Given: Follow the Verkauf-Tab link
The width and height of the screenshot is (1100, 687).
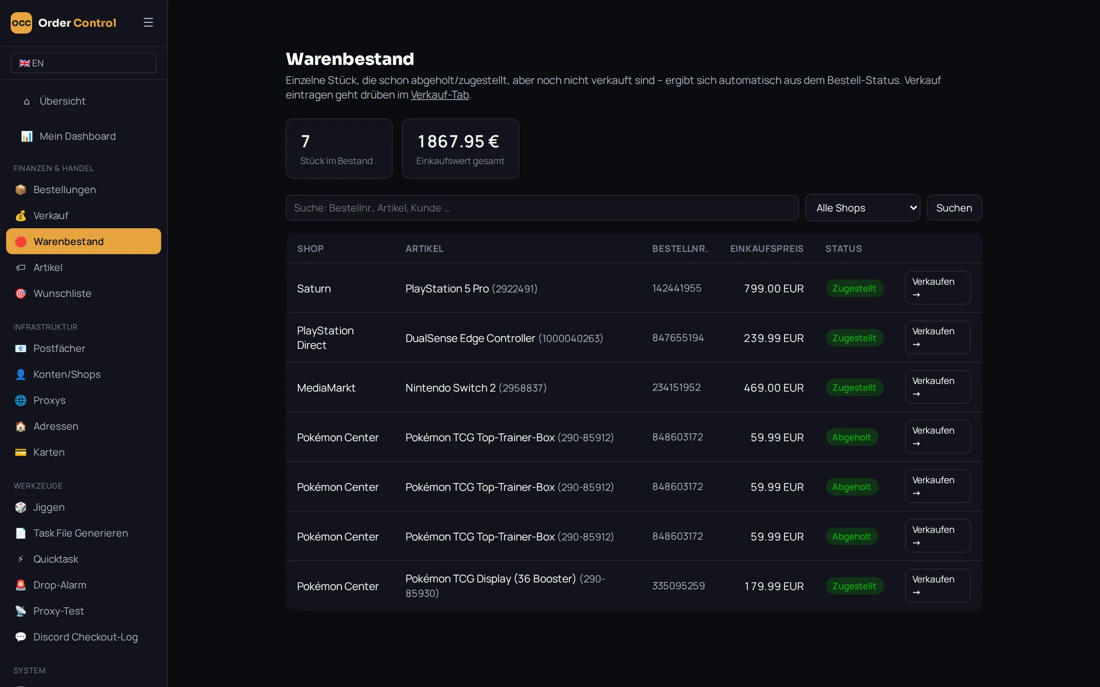Looking at the screenshot, I should tap(439, 95).
